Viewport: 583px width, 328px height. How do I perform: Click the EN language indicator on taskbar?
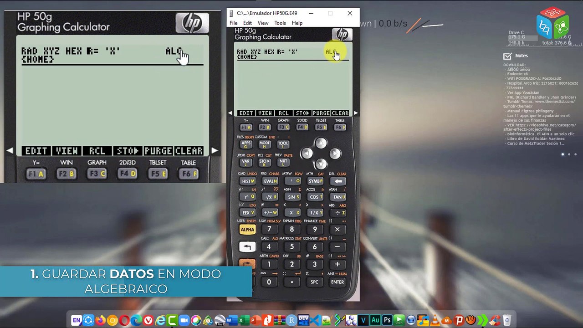(x=76, y=320)
